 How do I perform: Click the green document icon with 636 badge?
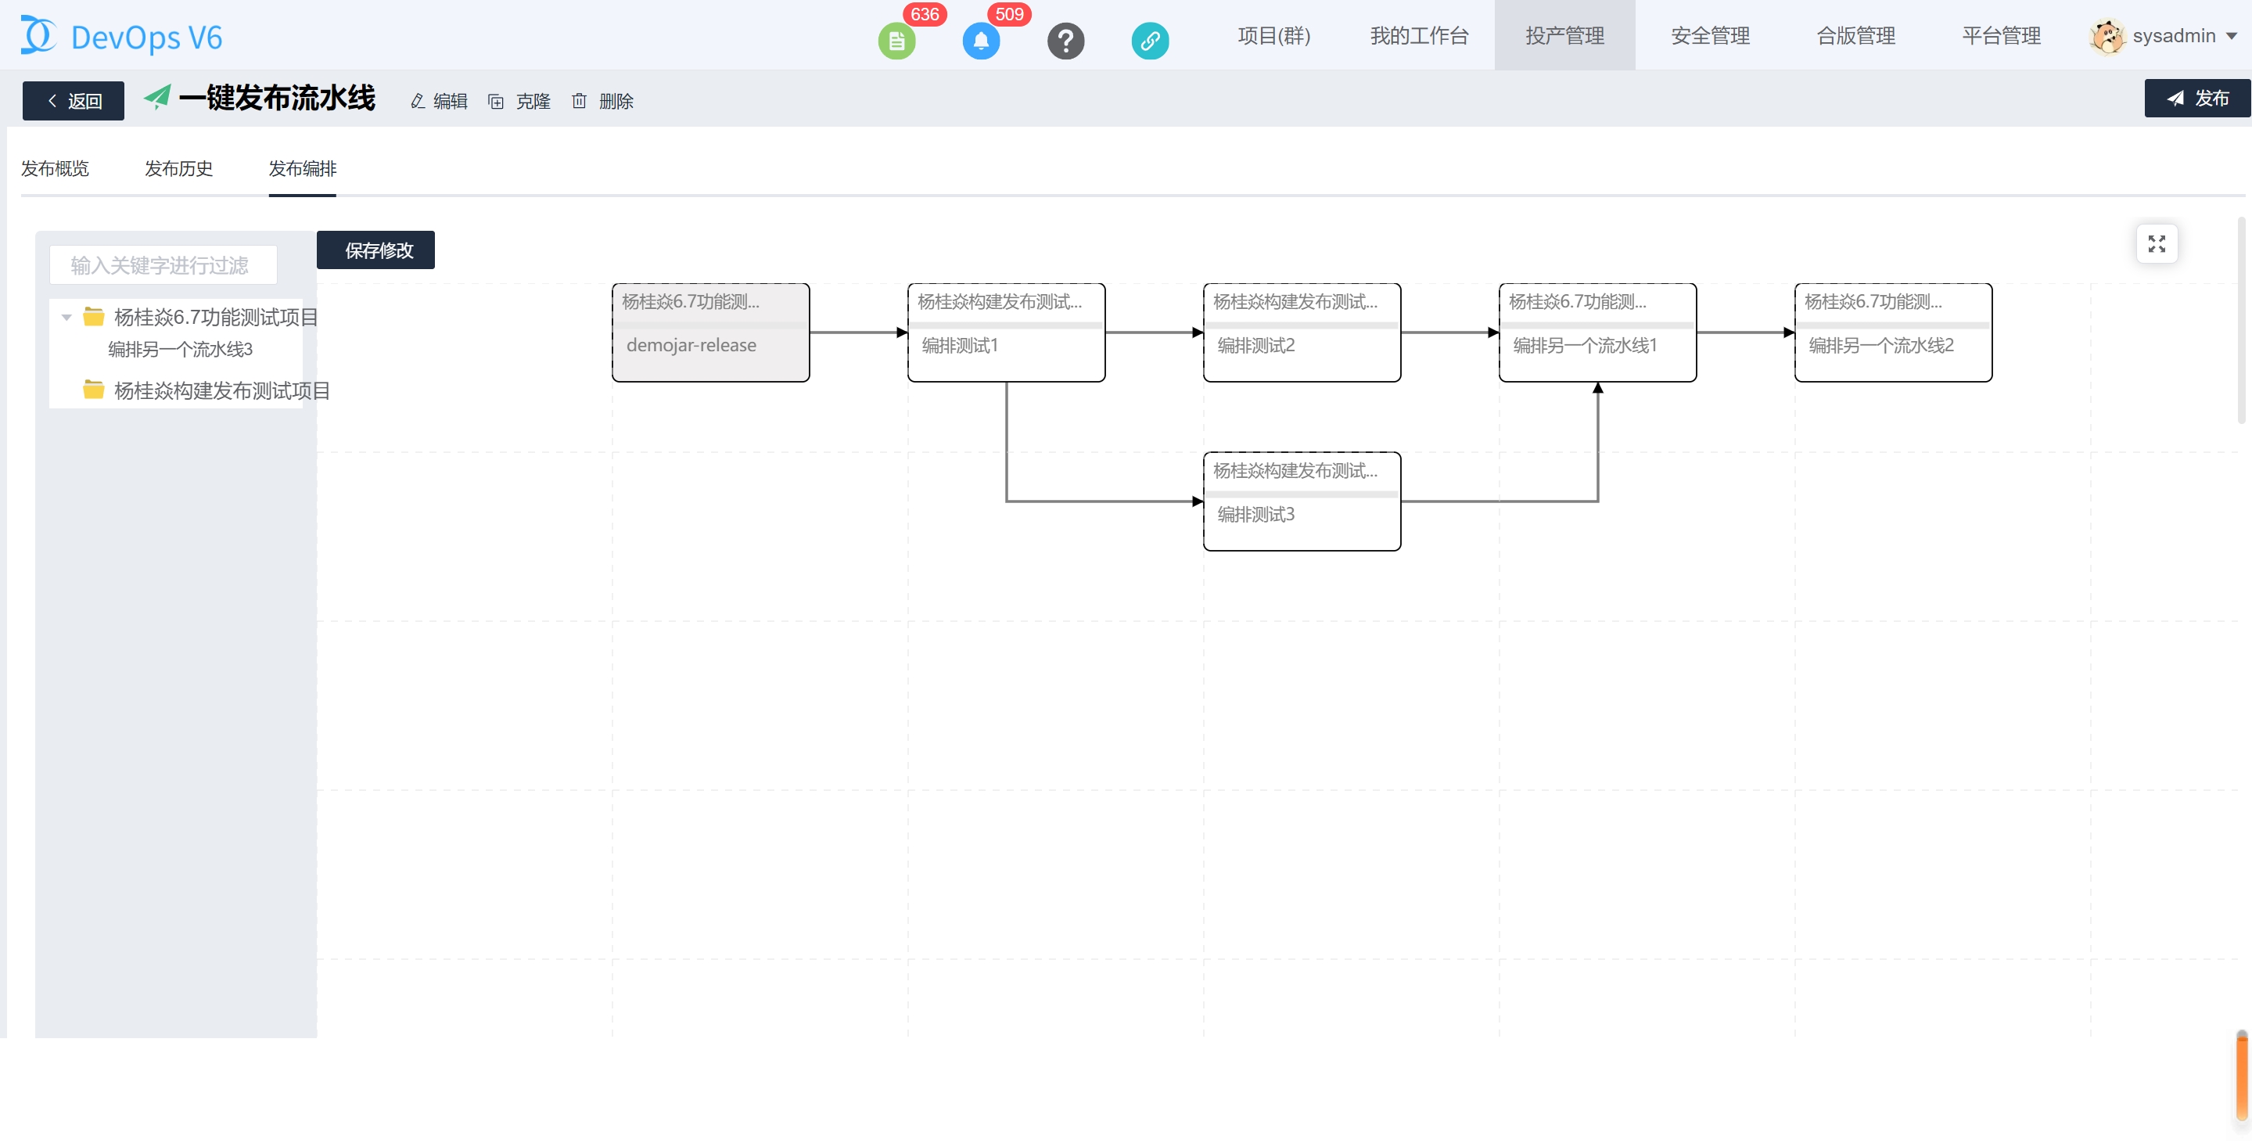coord(896,41)
